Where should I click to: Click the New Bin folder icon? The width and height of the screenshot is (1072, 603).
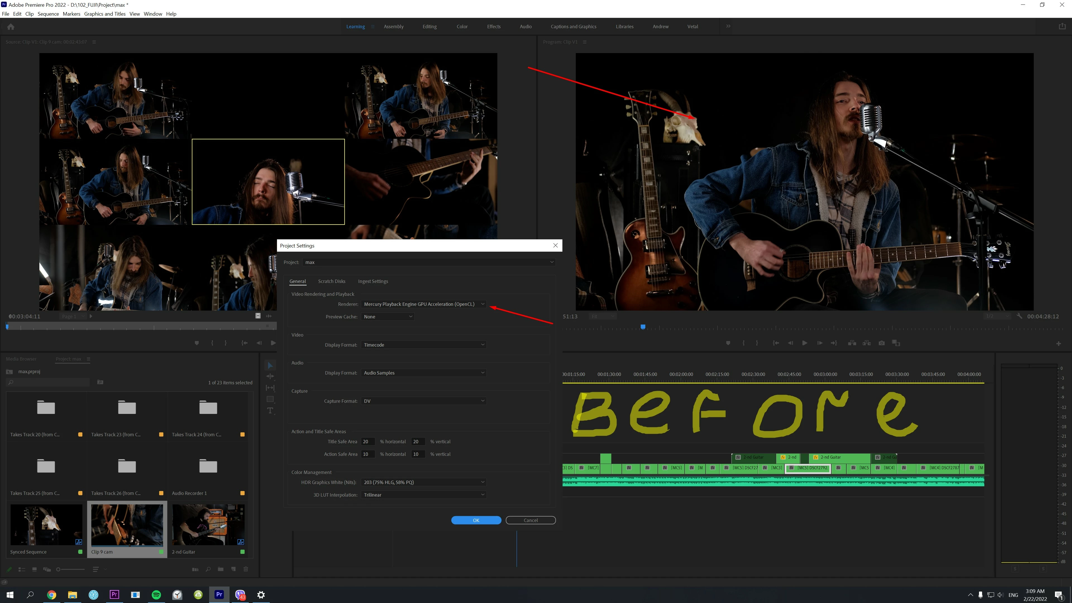pos(221,569)
